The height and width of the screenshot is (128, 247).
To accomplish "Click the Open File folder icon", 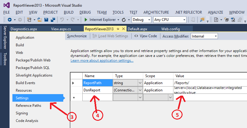I will point(40,20).
